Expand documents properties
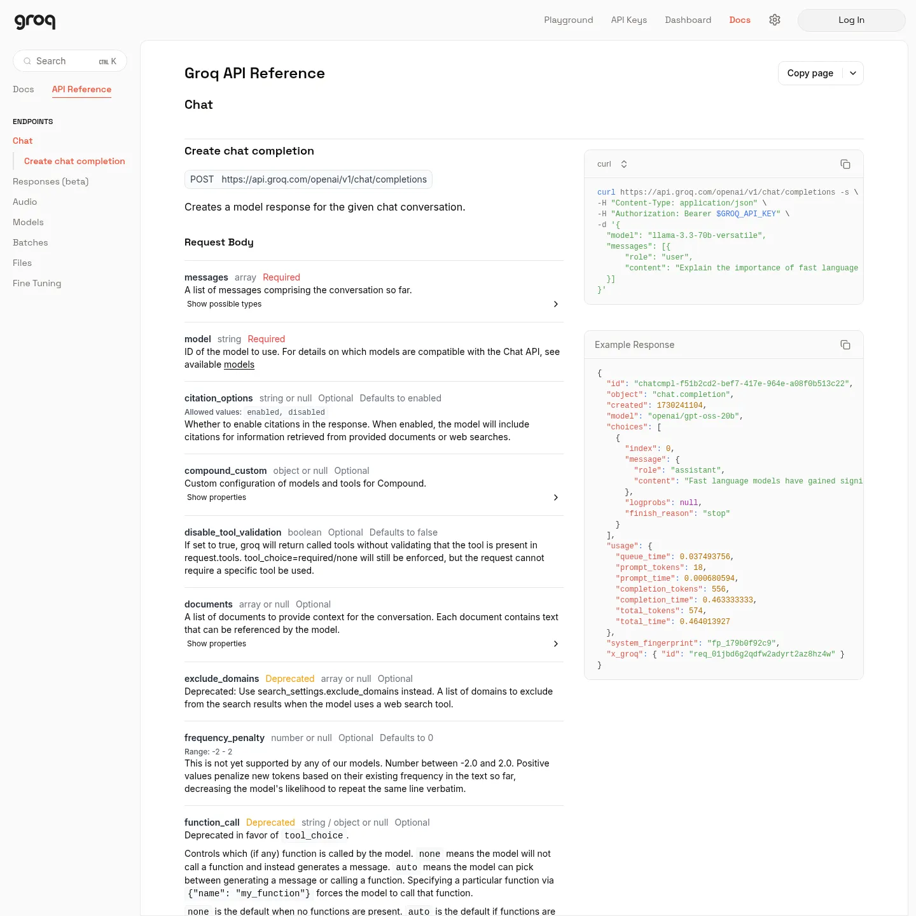This screenshot has width=916, height=916. (x=374, y=644)
